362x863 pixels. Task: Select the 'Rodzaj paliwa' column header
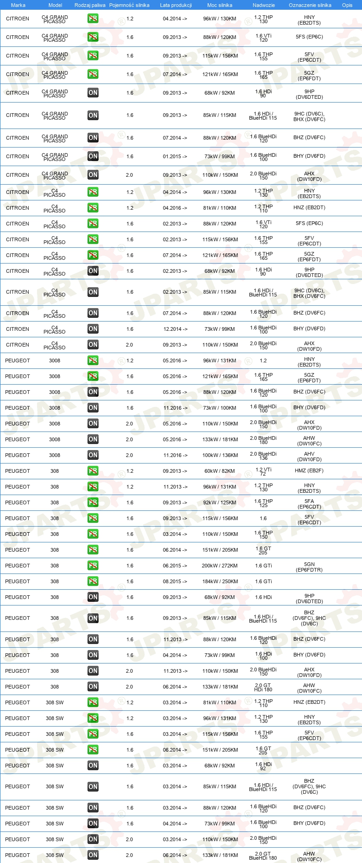(x=90, y=5)
